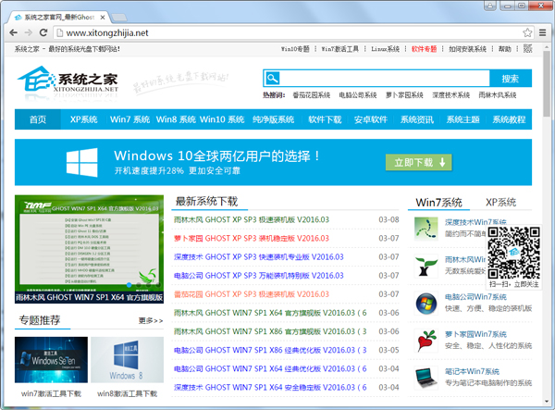Click the browser back arrow
Viewport: 555px width, 410px height.
[14, 32]
